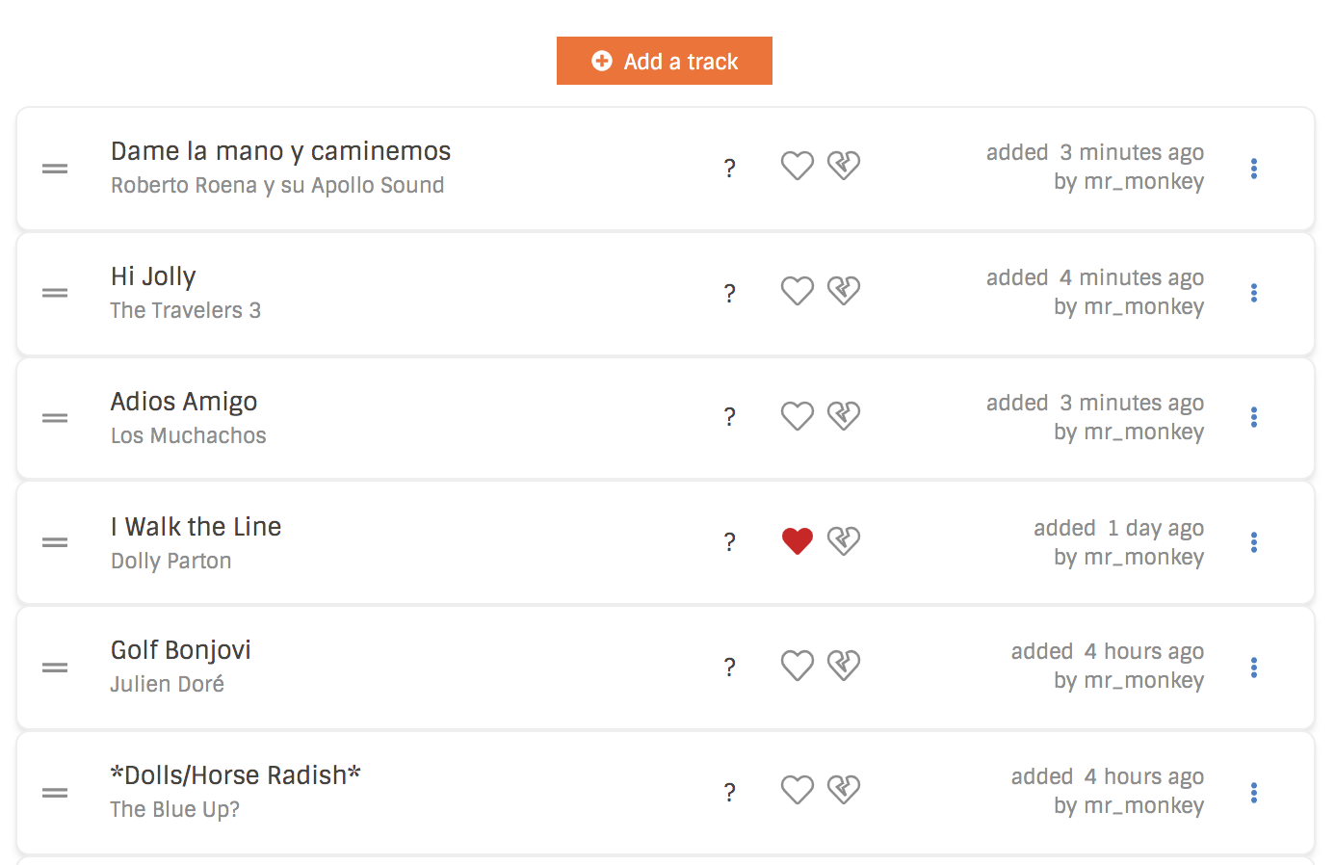This screenshot has width=1335, height=865.
Task: Select the track title Hi Jolly
Action: (x=153, y=276)
